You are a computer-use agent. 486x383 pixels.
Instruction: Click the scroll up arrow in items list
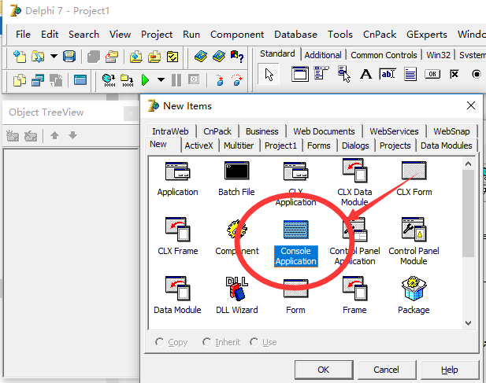tap(469, 164)
